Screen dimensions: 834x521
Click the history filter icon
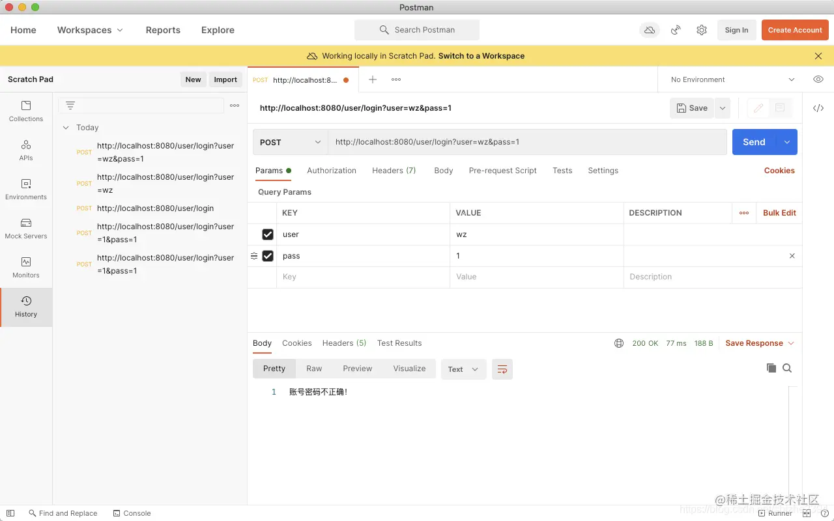coord(70,106)
